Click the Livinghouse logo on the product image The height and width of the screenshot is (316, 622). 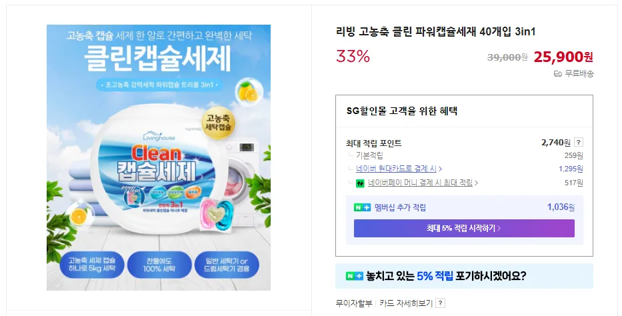click(x=159, y=136)
